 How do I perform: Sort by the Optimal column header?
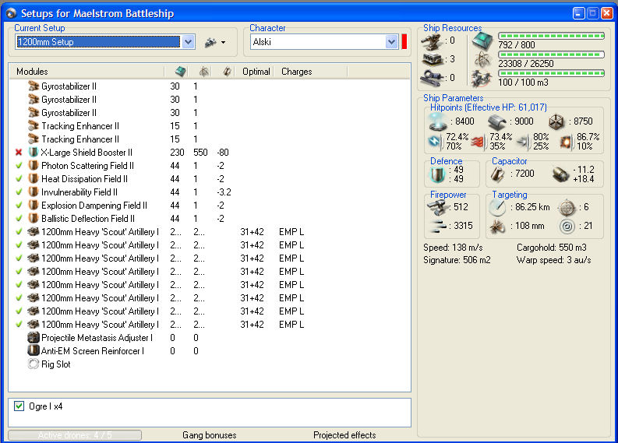pyautogui.click(x=256, y=72)
